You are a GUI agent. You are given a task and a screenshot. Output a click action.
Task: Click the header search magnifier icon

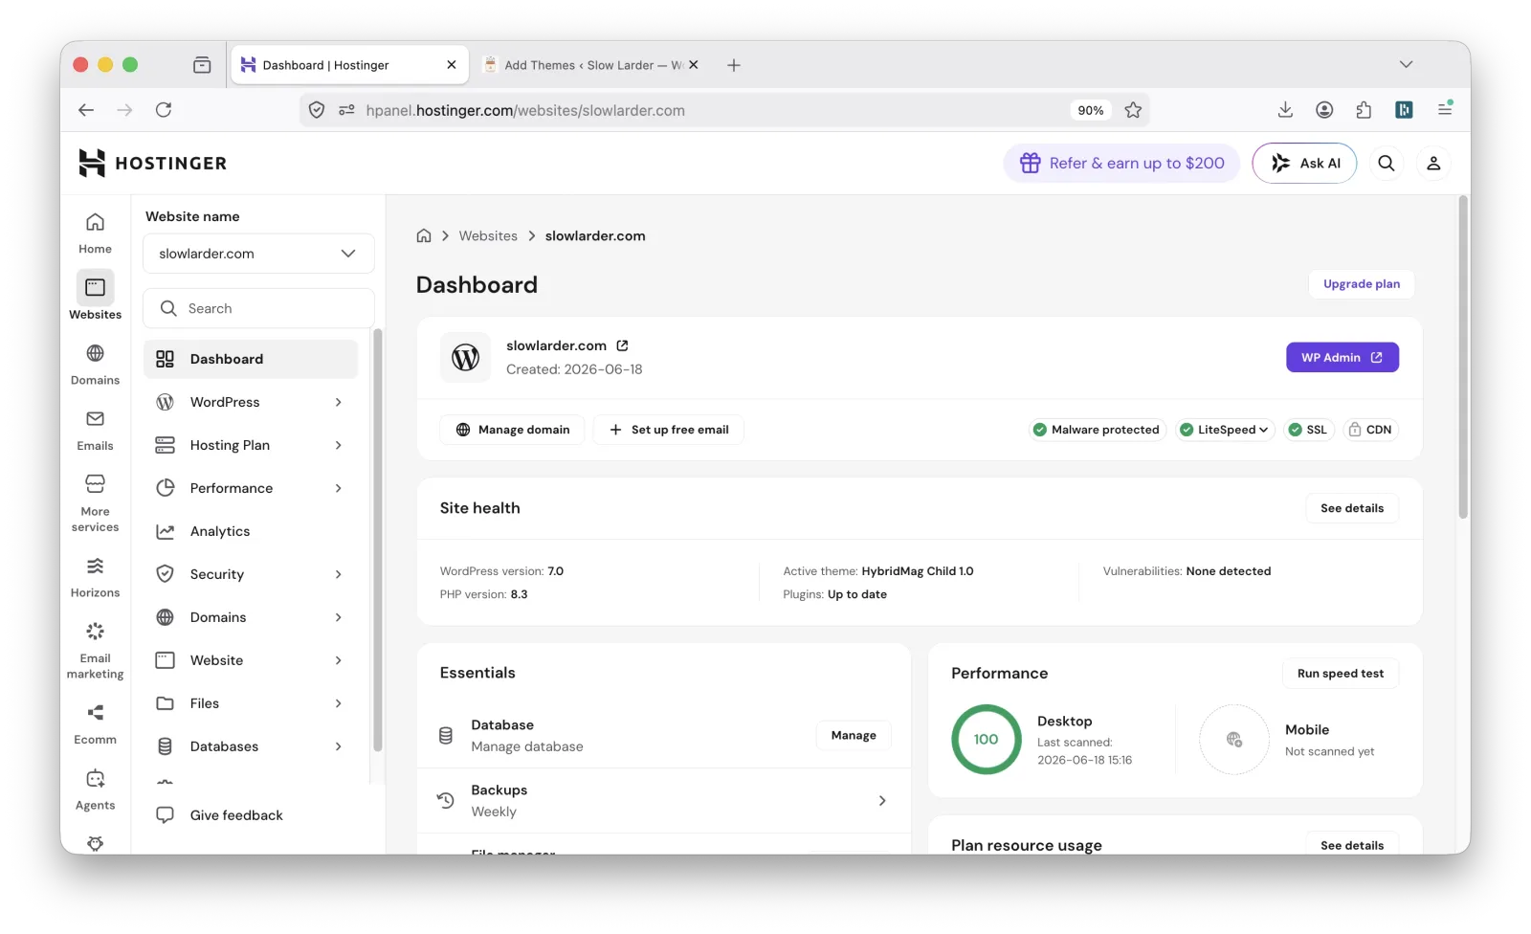pos(1386,163)
